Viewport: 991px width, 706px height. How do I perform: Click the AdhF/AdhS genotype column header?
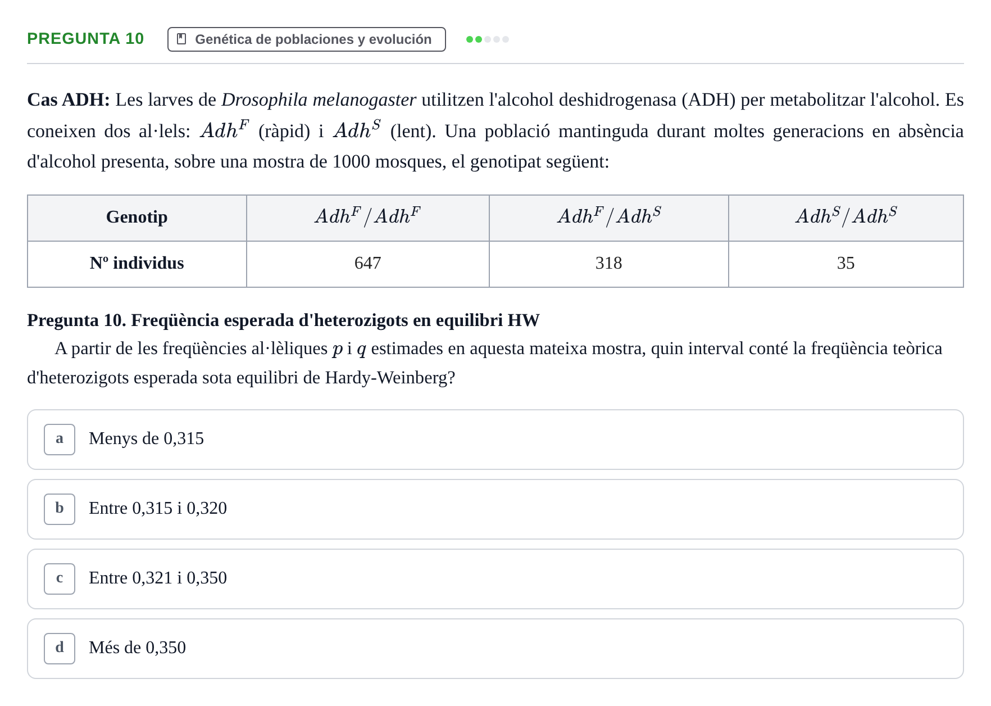point(609,218)
